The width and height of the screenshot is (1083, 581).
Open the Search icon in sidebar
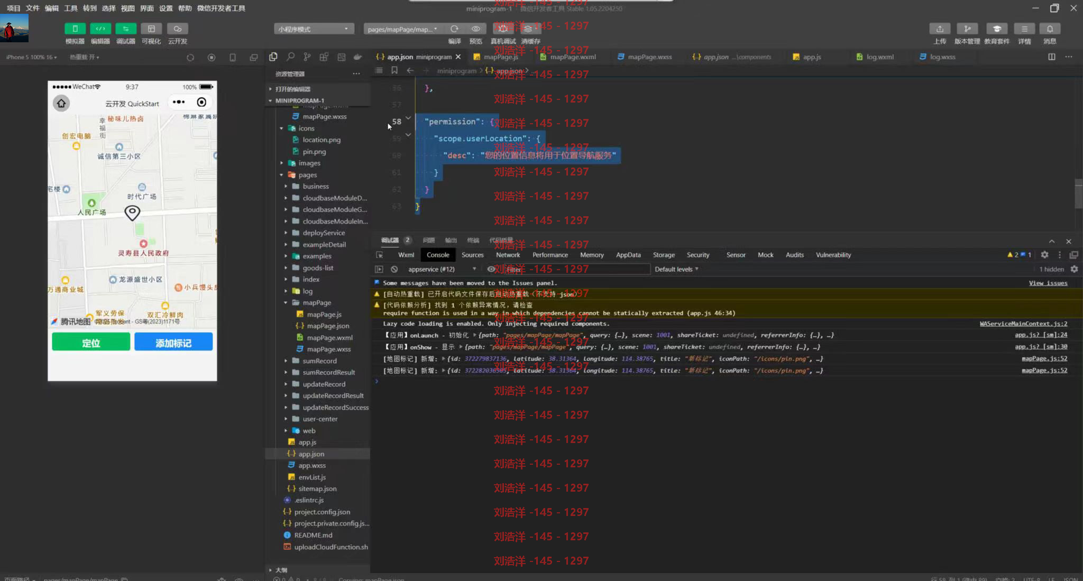click(x=290, y=57)
